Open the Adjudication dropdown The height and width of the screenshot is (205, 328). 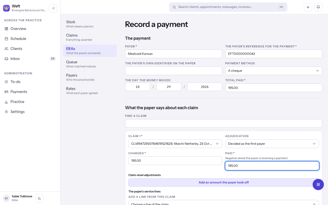pyautogui.click(x=272, y=144)
